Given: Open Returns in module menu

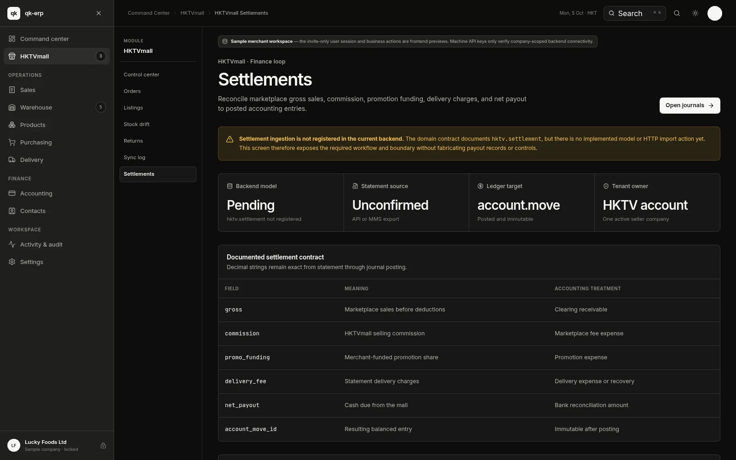Looking at the screenshot, I should point(158,141).
